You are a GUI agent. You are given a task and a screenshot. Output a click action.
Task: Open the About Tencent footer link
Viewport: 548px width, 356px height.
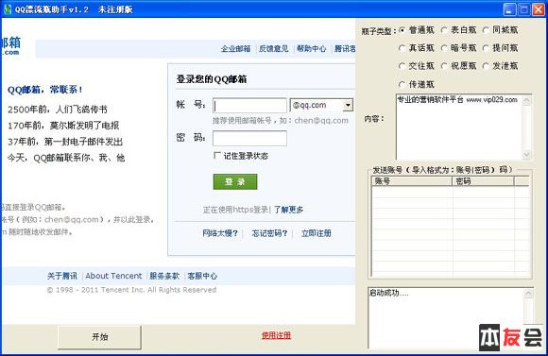coord(113,276)
